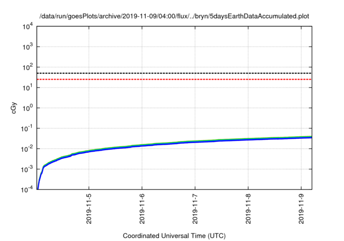The width and height of the screenshot is (344, 241).
Task: Select the 10^-3 y-axis label
Action: tap(27, 169)
